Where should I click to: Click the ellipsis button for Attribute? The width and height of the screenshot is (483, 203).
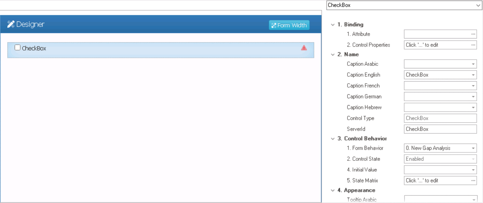tap(473, 34)
